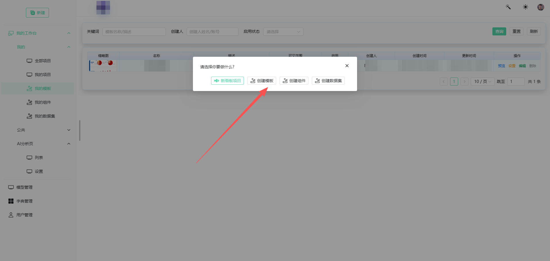Click the 我的数据集 icon
Viewport: 550px width, 261px height.
tap(29, 116)
